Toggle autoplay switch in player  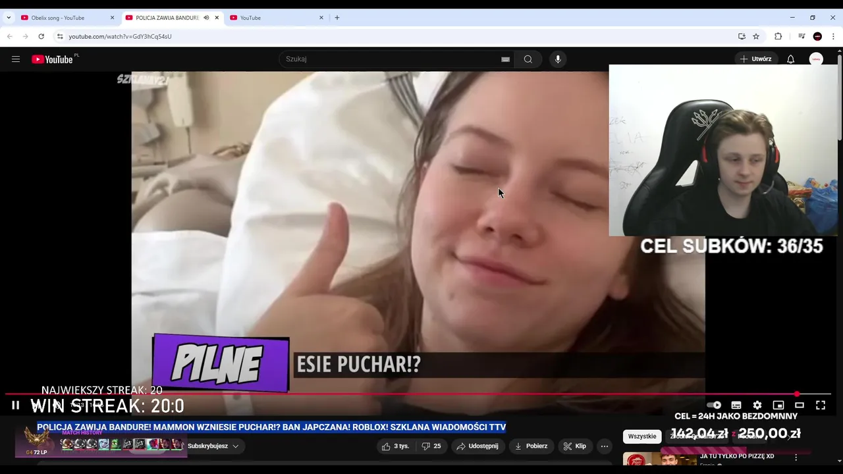(x=715, y=406)
